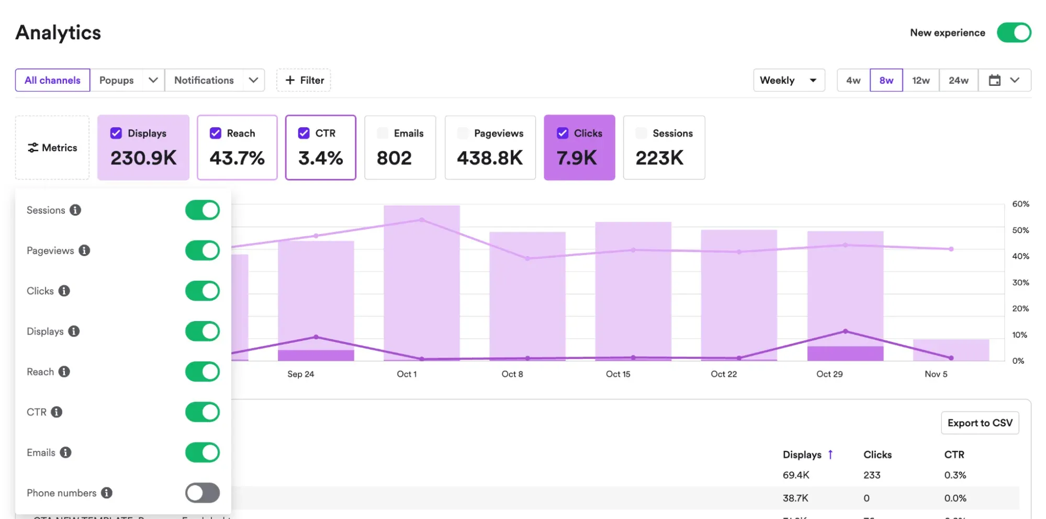Disable the Pageviews metric toggle
Screen dimensions: 1046x519
(203, 250)
